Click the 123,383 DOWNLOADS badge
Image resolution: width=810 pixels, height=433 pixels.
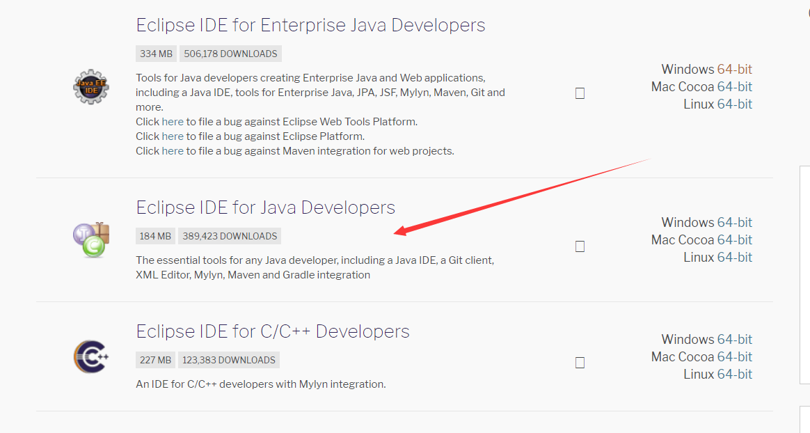(x=229, y=360)
